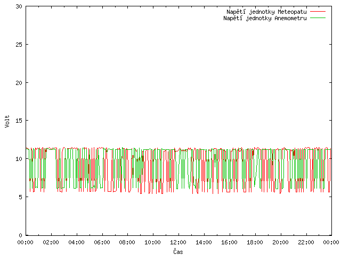Click the red legend line for Meteopatu
Screen dimensions: 341x255
point(318,11)
